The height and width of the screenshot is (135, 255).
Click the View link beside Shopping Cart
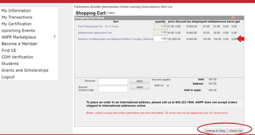coord(111,13)
